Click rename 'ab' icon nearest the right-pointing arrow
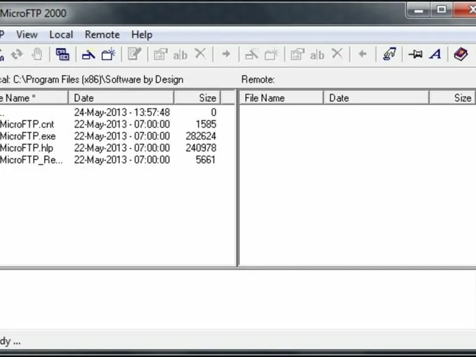This screenshot has width=476, height=357. tap(180, 55)
